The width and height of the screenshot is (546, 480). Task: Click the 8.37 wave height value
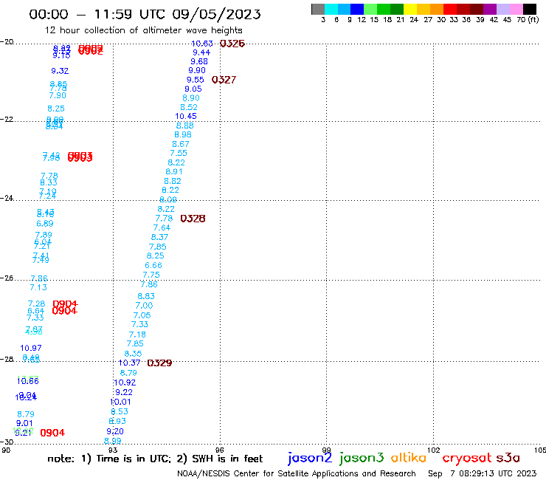coord(159,237)
